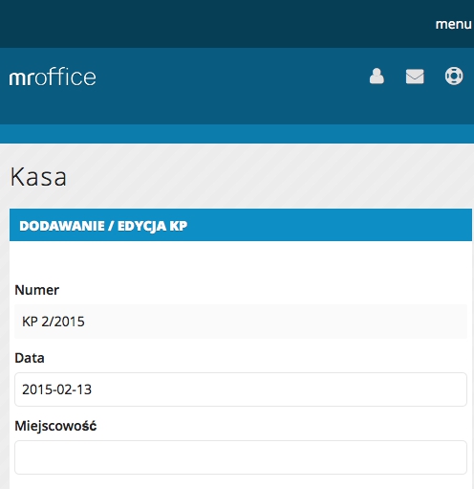474x489 pixels.
Task: Click the light blue strip under the header
Action: click(x=237, y=134)
